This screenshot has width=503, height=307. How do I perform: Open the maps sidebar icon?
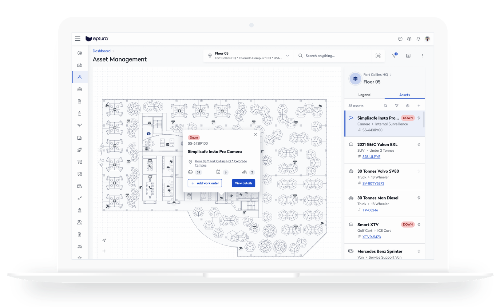80,65
